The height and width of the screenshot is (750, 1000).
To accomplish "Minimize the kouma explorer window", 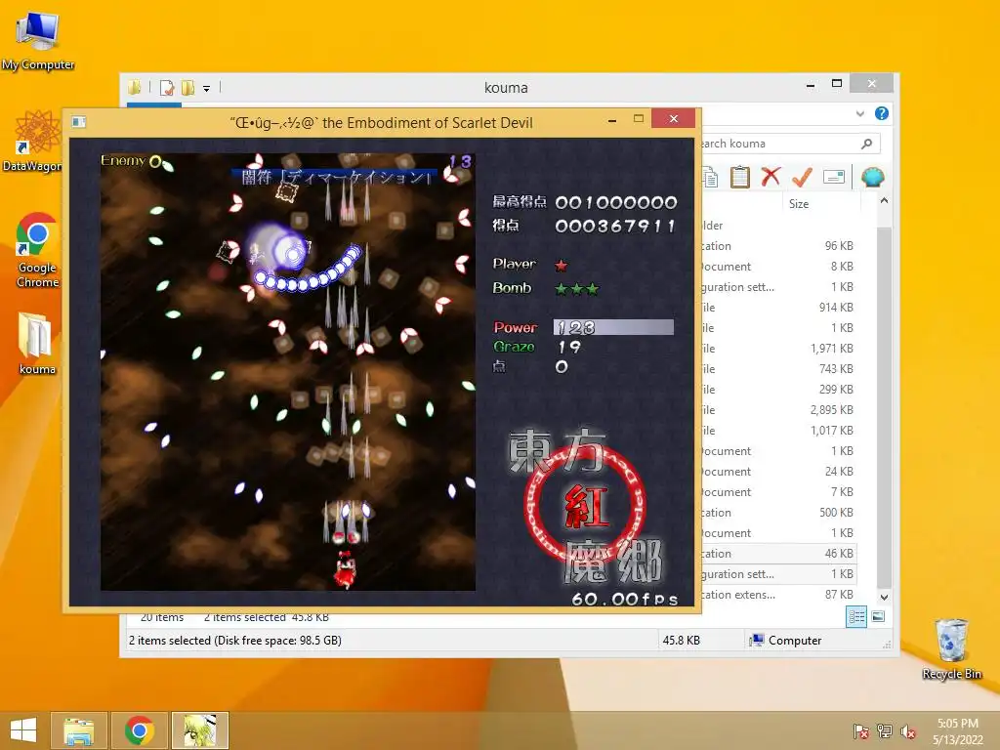I will (x=810, y=84).
